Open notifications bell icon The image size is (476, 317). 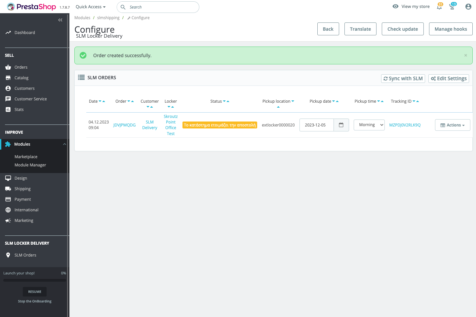[439, 7]
